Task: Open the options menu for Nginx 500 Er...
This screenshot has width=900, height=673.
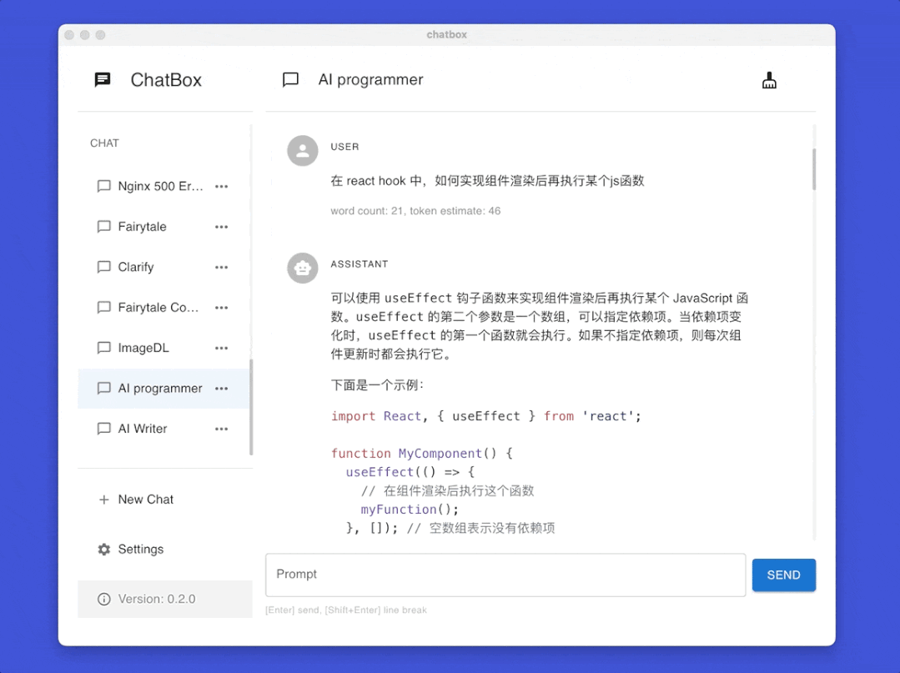Action: tap(221, 186)
